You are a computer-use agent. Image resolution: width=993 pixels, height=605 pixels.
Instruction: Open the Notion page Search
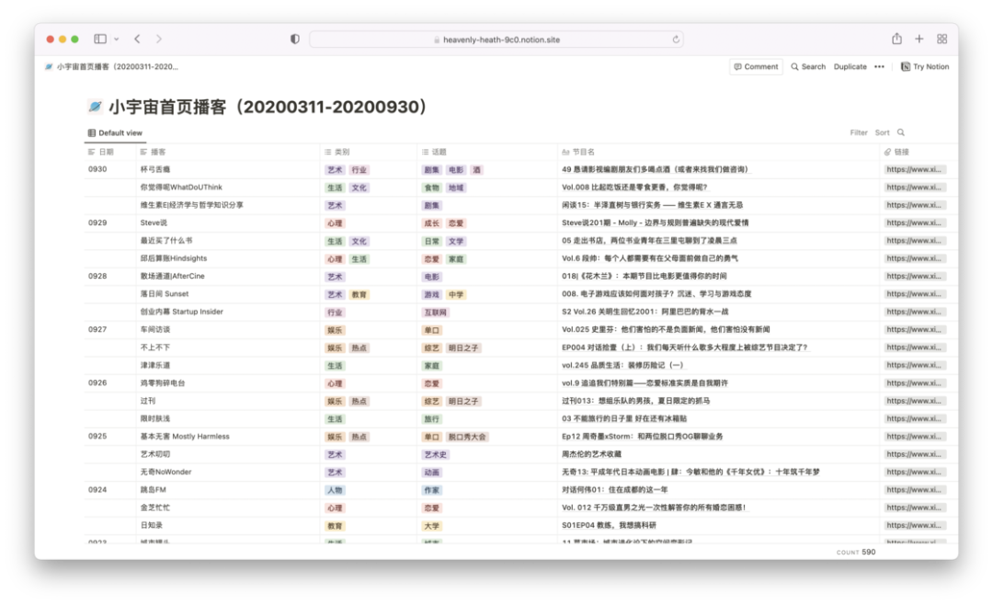[x=809, y=66]
